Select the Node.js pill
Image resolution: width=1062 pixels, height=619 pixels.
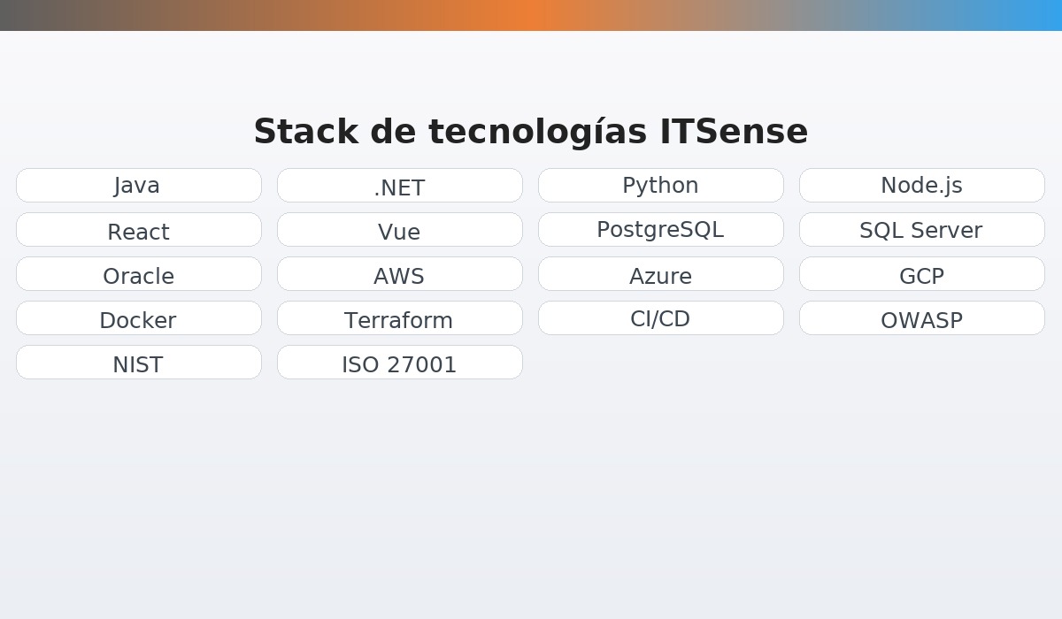point(922,185)
